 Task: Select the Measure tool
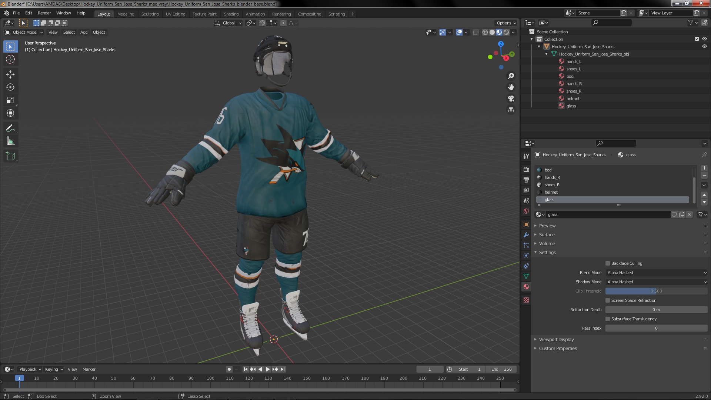click(x=10, y=141)
